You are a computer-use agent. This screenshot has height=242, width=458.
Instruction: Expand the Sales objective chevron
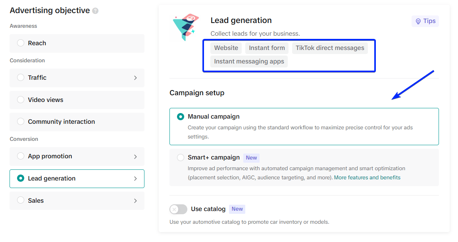(x=135, y=201)
